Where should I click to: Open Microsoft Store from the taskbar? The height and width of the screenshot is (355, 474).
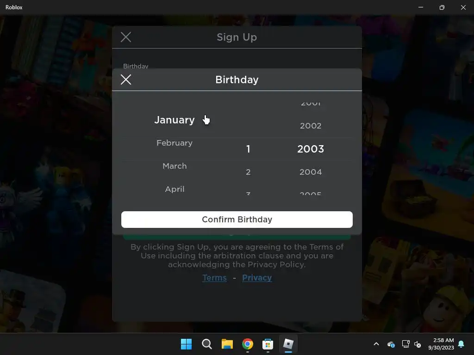pyautogui.click(x=268, y=344)
